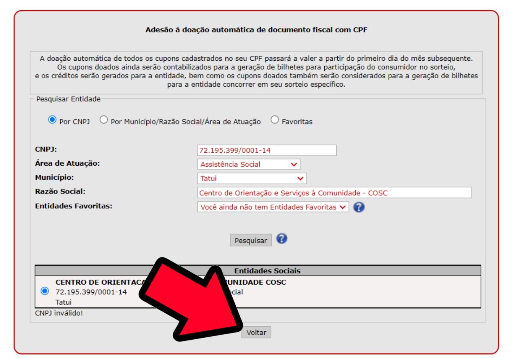Click the Tatui city in results row
This screenshot has height=358, width=515.
63,302
